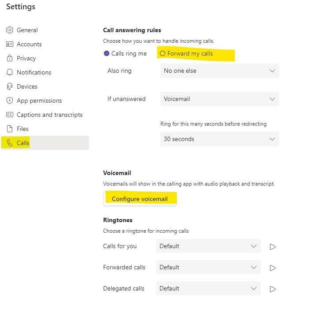This screenshot has width=311, height=309.
Task: Play the Calls for you ringtone
Action: coord(273,247)
